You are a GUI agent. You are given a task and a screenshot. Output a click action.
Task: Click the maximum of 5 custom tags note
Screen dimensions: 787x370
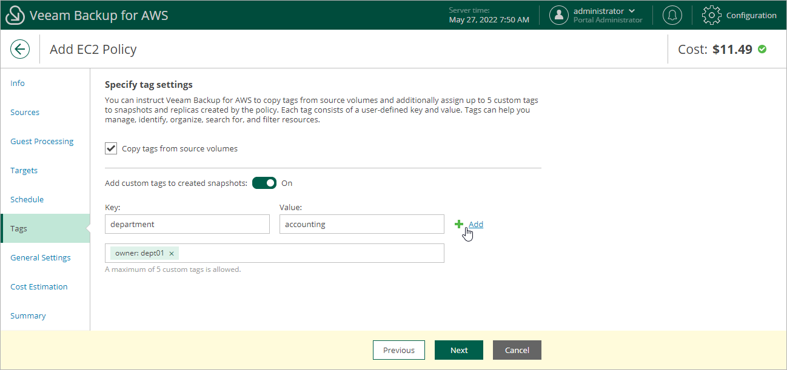click(x=173, y=269)
